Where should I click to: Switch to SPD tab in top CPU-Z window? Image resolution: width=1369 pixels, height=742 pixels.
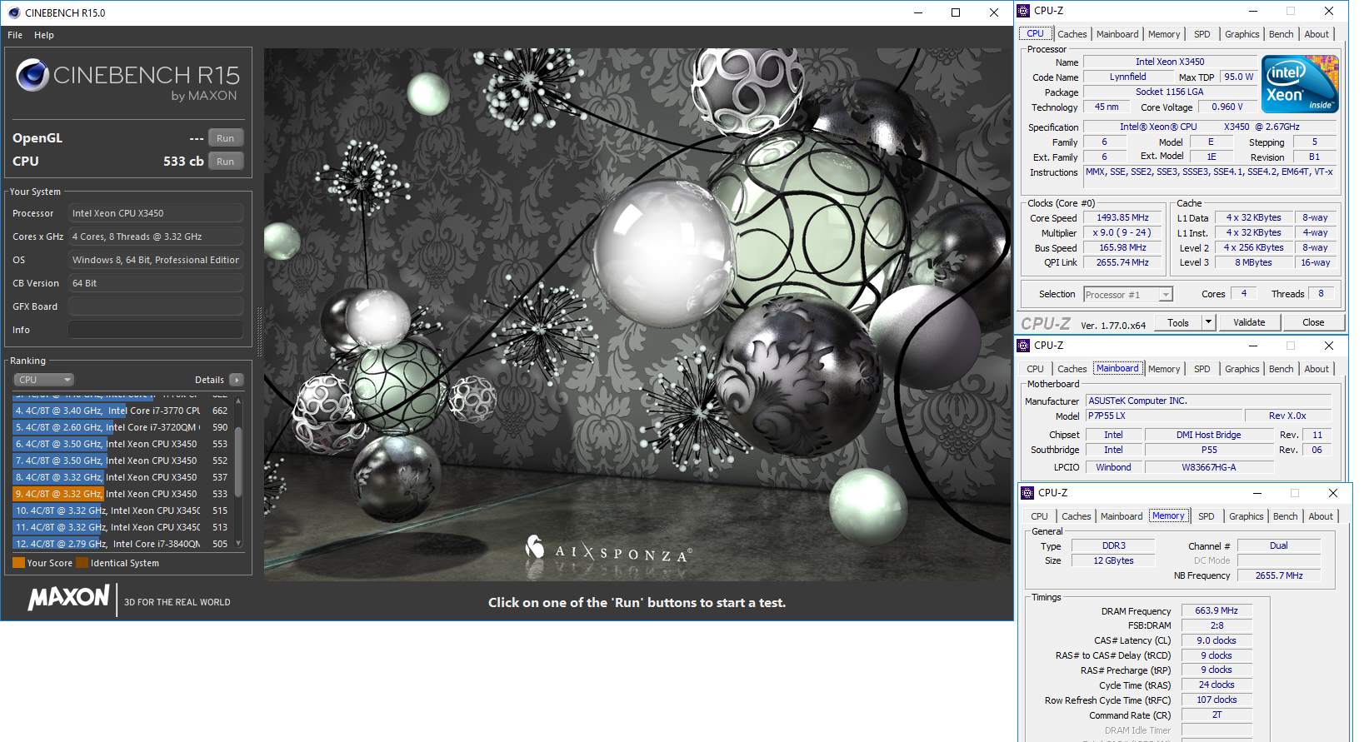[1202, 34]
